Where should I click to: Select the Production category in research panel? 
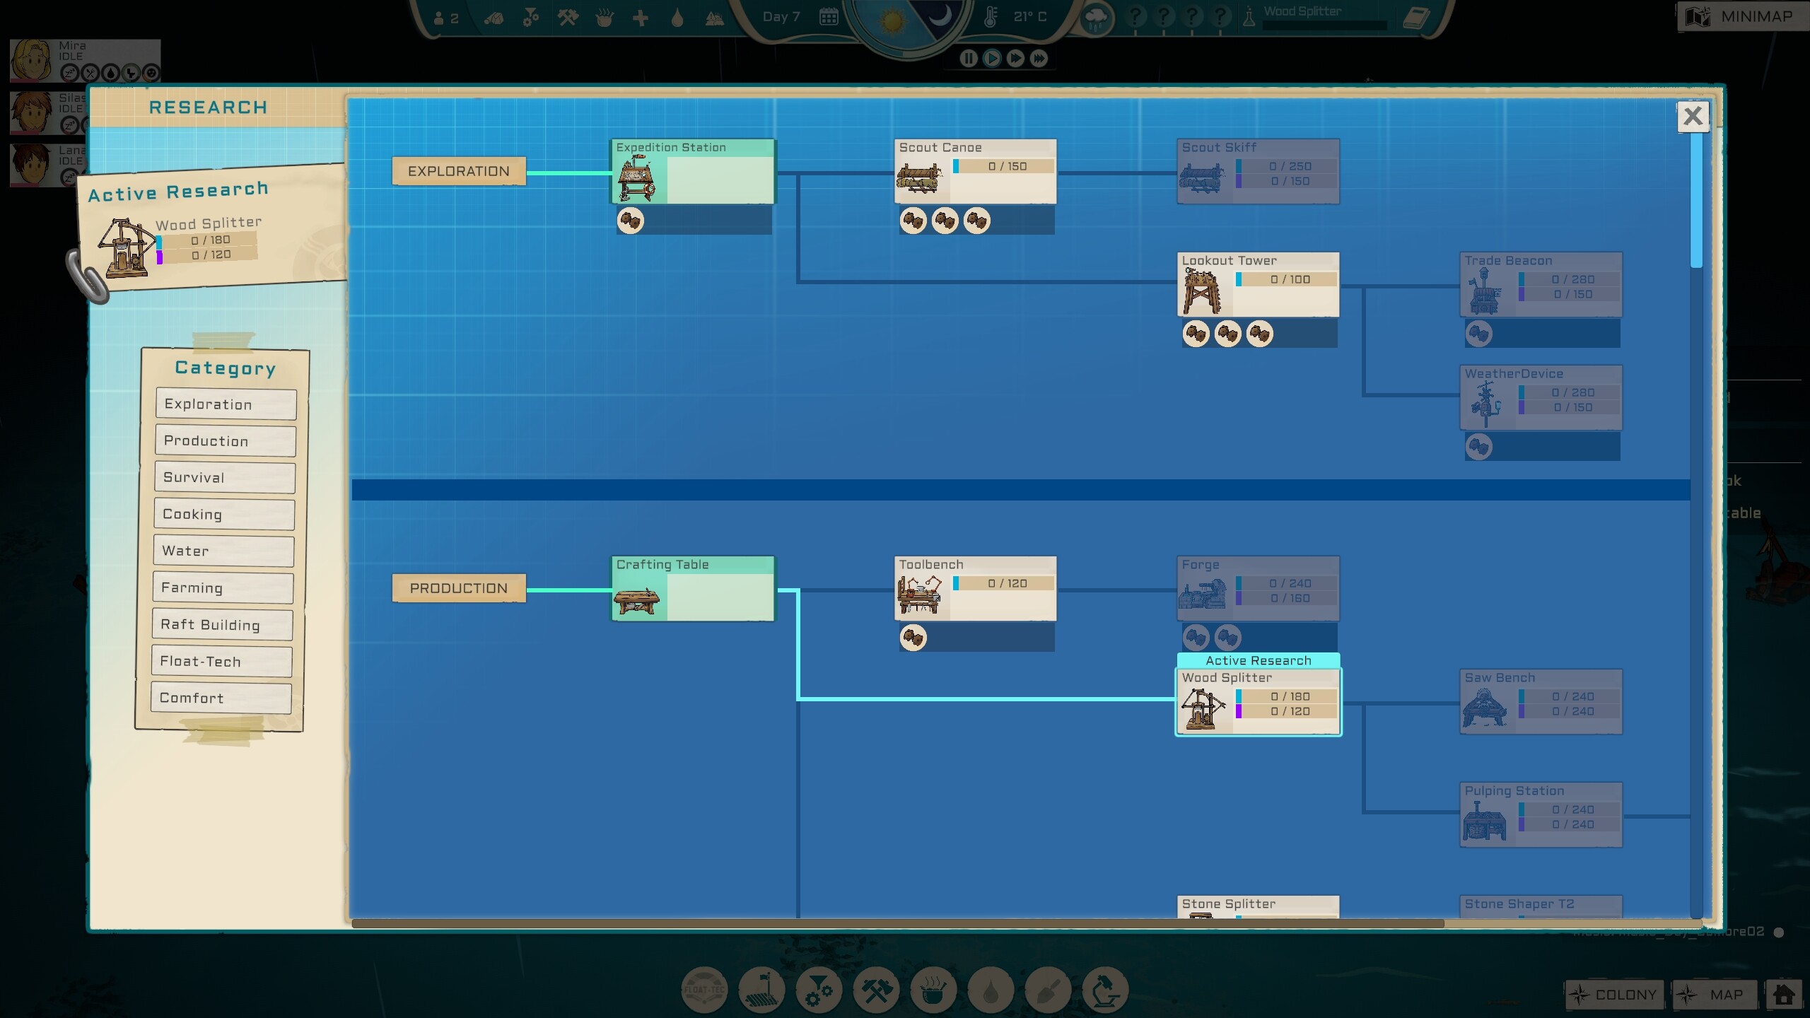click(224, 440)
